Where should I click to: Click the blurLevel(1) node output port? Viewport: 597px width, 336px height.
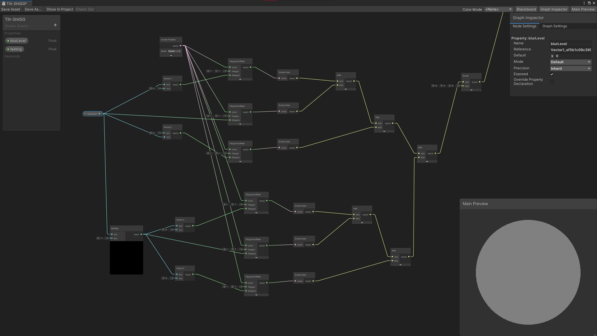click(x=99, y=114)
